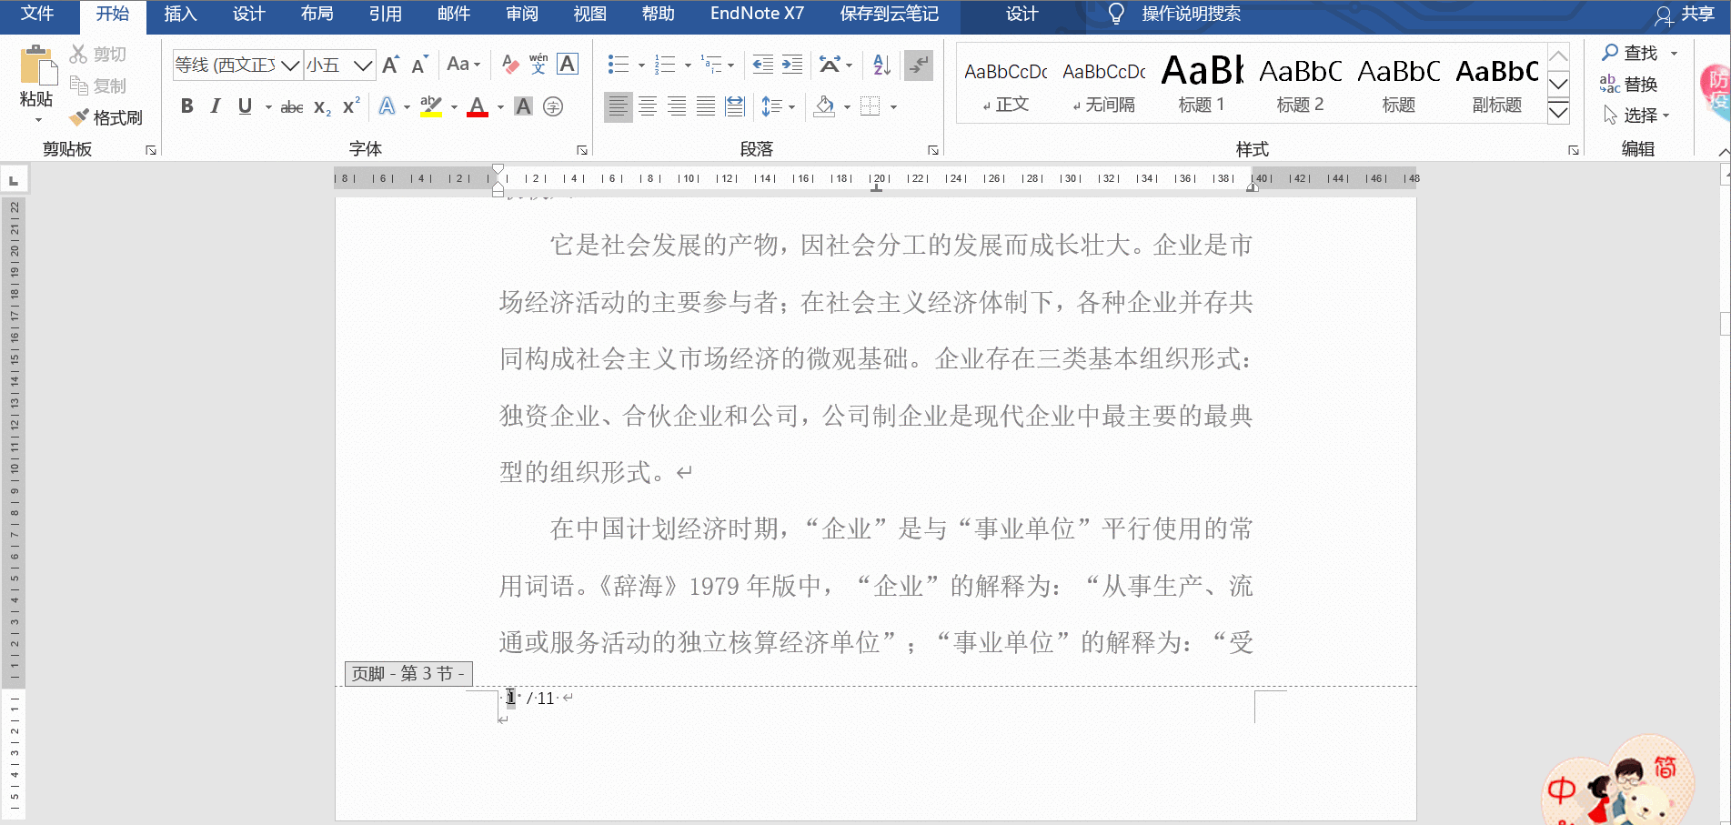Viewport: 1731px width, 825px height.
Task: Expand the styles gallery chevron
Action: point(1557,112)
